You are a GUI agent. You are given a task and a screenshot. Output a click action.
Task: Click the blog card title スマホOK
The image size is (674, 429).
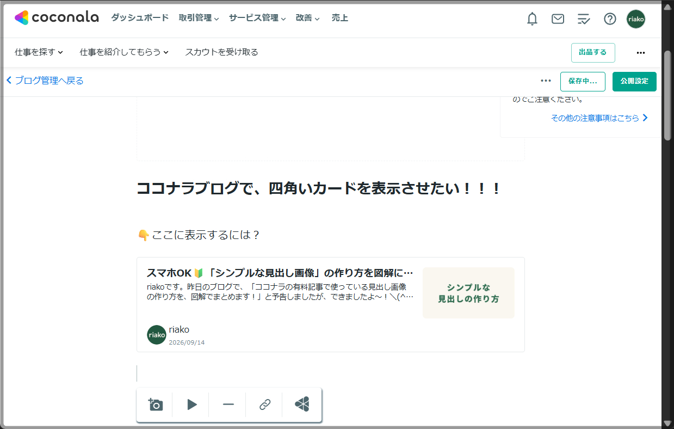pos(280,273)
